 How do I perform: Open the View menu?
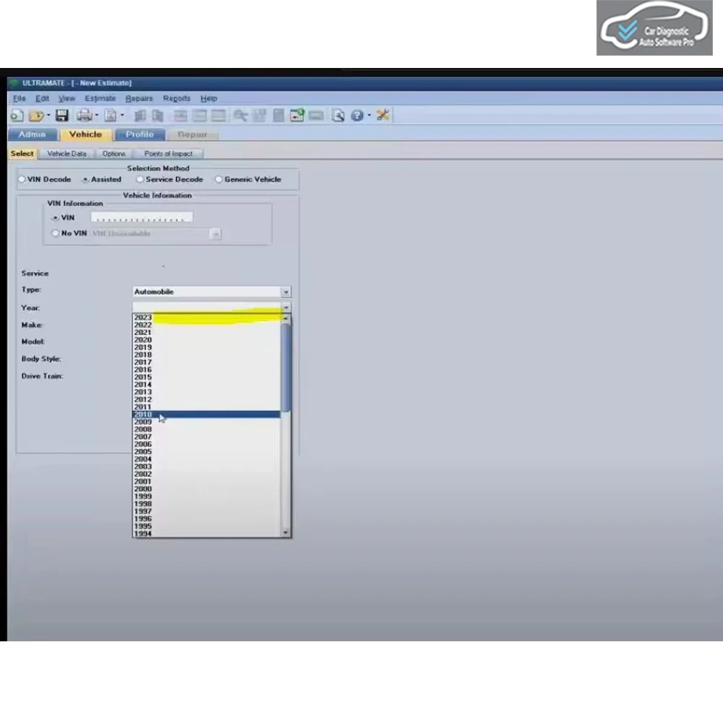pos(67,98)
